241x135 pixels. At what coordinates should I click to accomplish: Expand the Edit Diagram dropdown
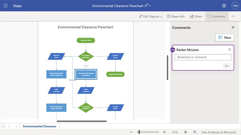(x=151, y=16)
